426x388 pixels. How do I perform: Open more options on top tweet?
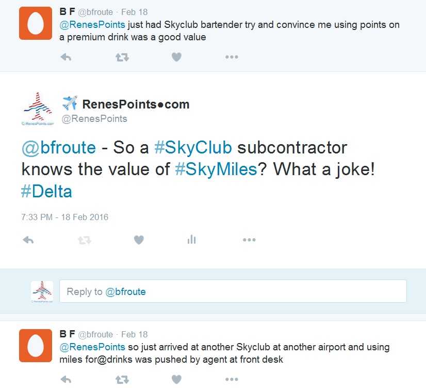[232, 57]
